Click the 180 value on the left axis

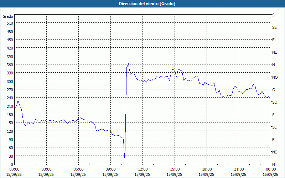point(10,114)
